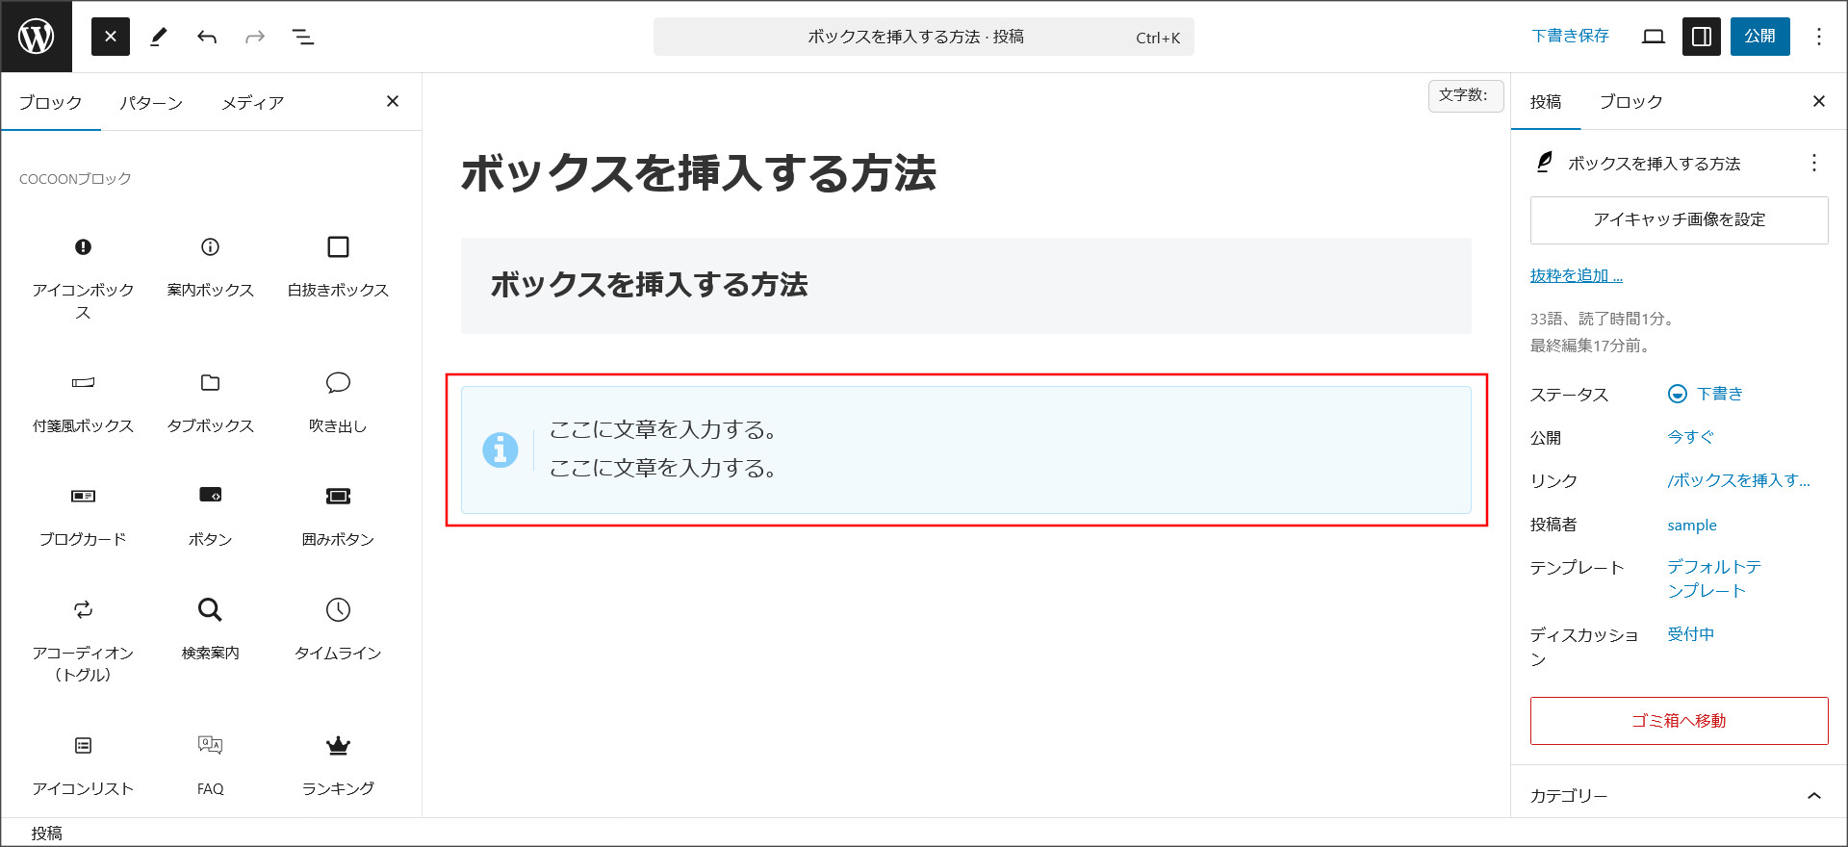Open the options three-dot menu
This screenshot has width=1848, height=847.
pos(1818,37)
